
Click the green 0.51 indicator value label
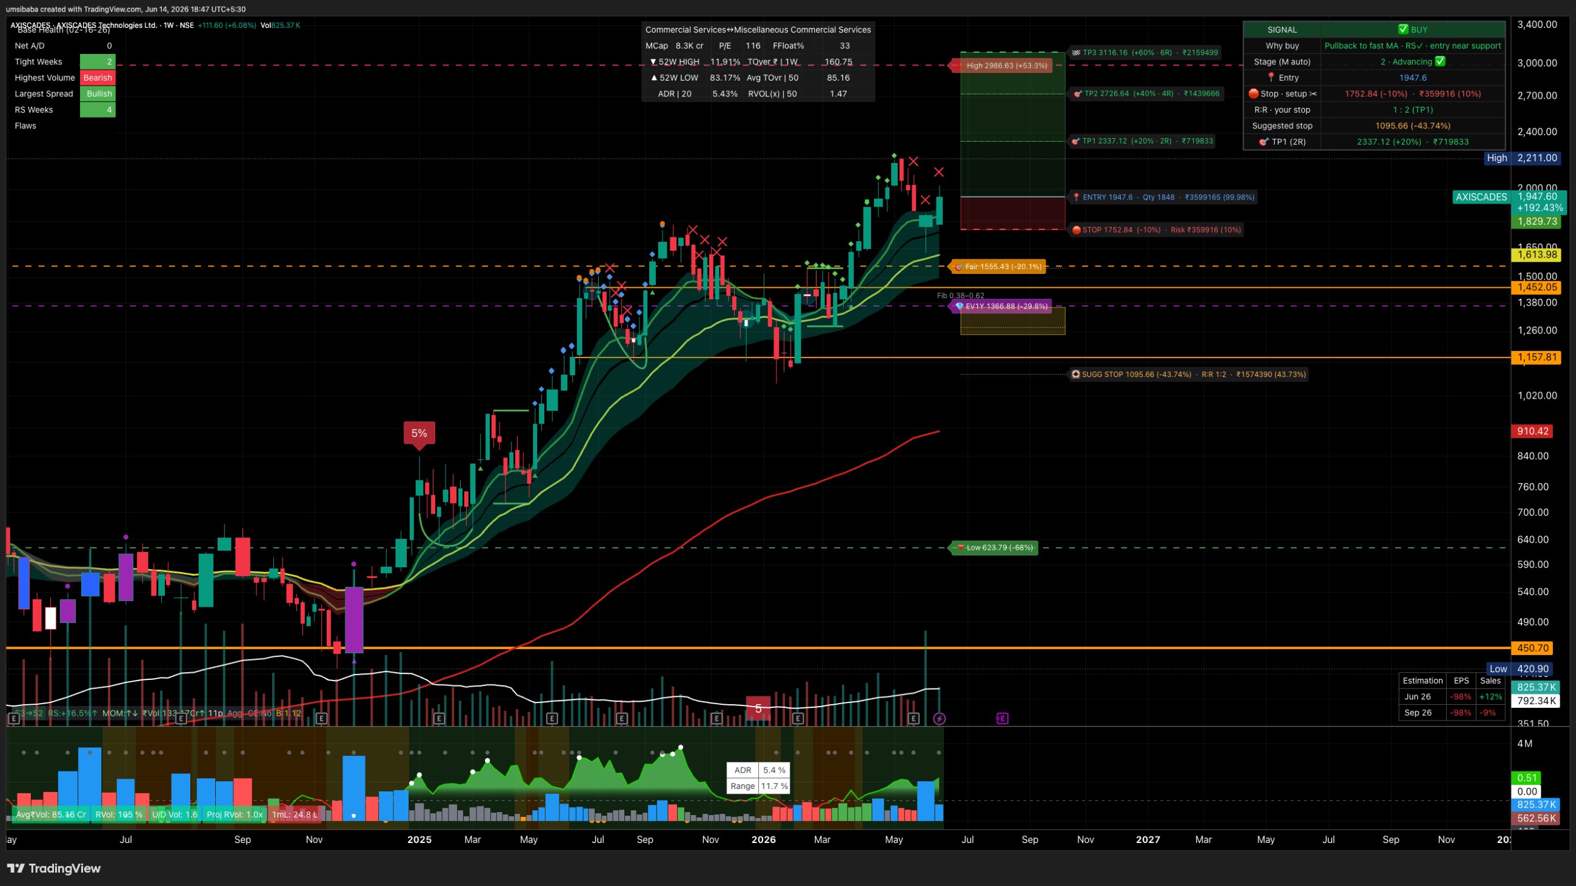pos(1527,778)
